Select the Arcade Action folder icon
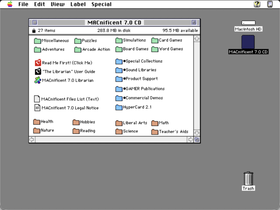This screenshot has height=210, width=280. pyautogui.click(x=78, y=49)
